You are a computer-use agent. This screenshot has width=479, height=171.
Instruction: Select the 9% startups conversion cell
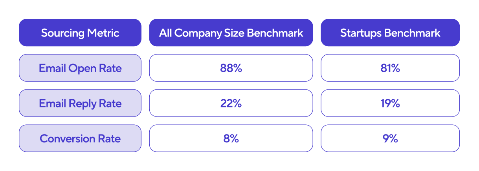[x=390, y=138]
